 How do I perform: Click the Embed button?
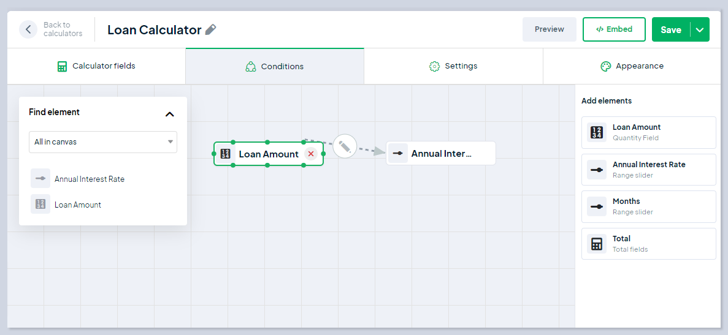tap(615, 29)
